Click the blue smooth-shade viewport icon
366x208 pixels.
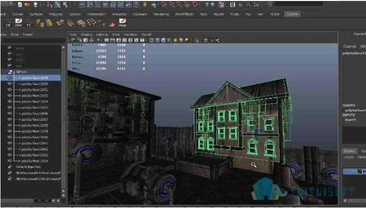tap(157, 40)
